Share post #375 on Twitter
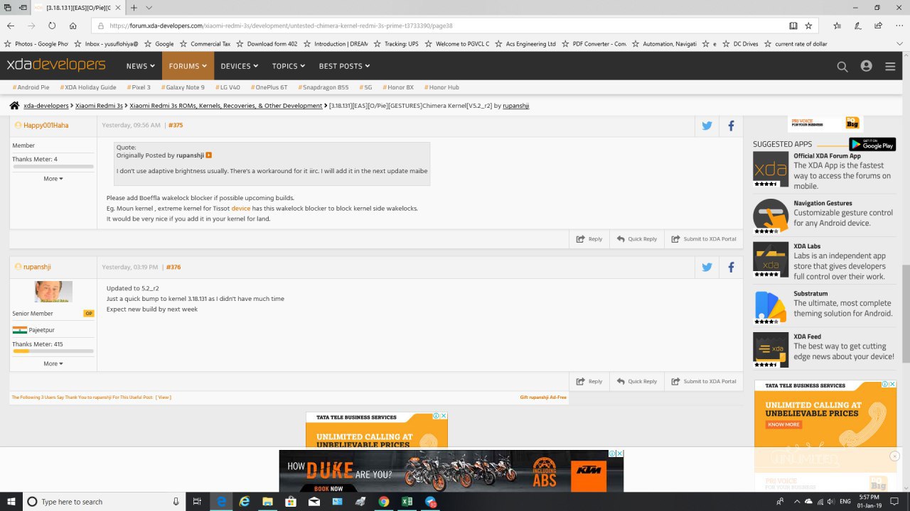910x511 pixels. click(707, 126)
